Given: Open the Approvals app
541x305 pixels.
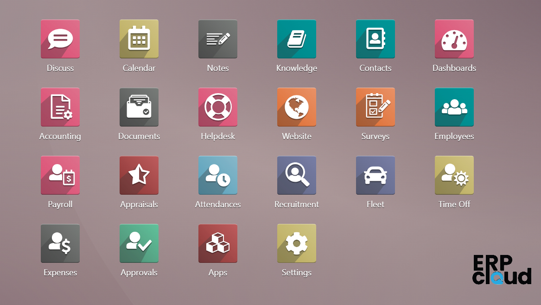Looking at the screenshot, I should coord(139,243).
